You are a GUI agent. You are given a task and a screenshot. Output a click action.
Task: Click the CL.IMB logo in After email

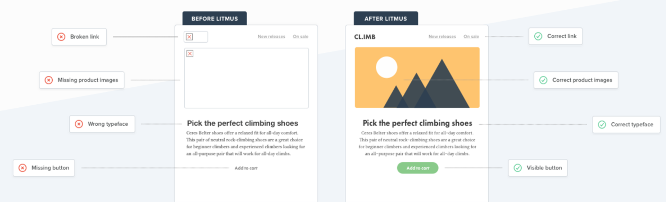[x=365, y=37]
